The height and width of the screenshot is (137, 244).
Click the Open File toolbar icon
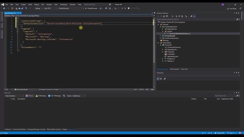[x=16, y=8]
